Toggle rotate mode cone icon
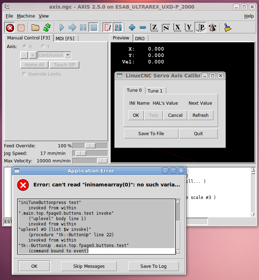The width and height of the screenshot is (259, 280). [212, 28]
